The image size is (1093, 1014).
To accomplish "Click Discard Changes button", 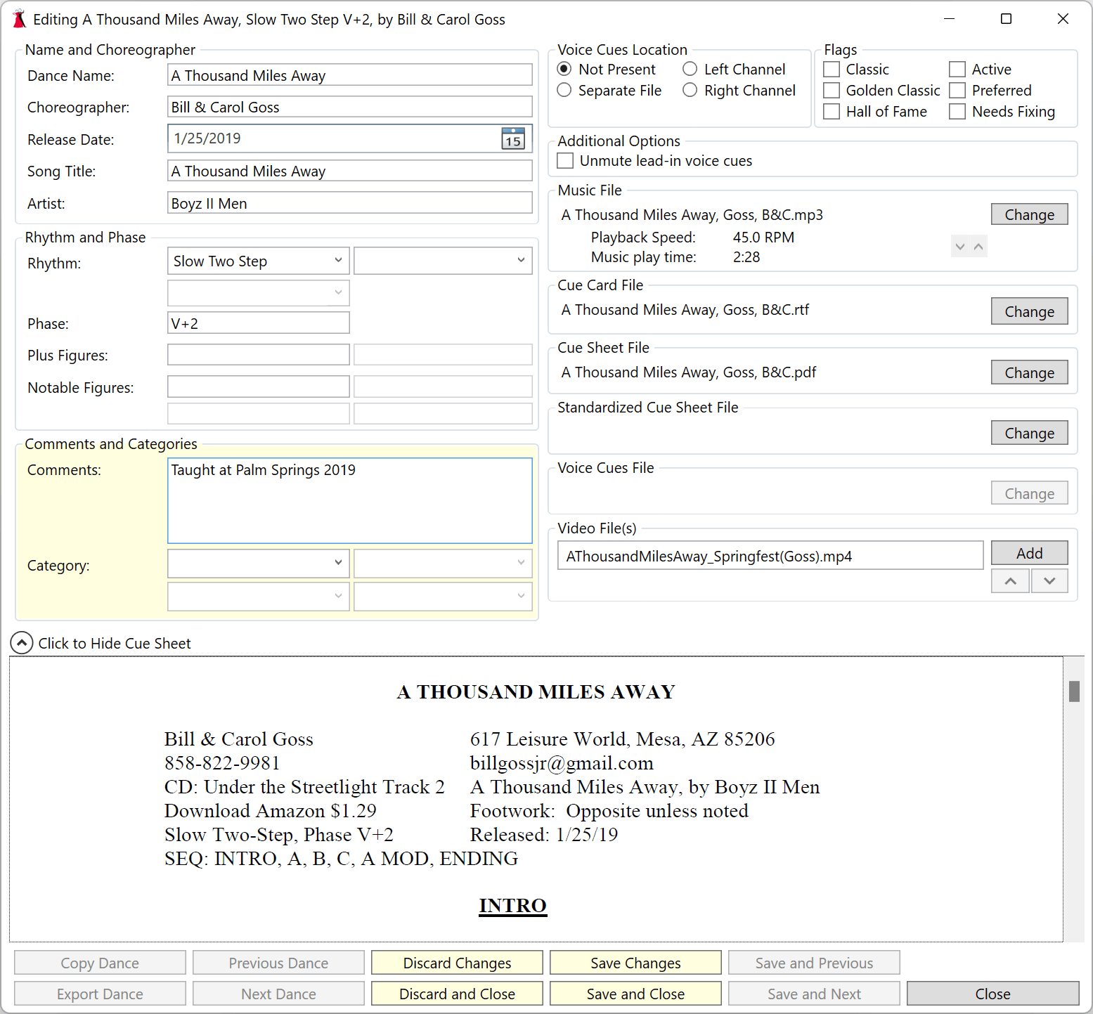I will coord(457,963).
